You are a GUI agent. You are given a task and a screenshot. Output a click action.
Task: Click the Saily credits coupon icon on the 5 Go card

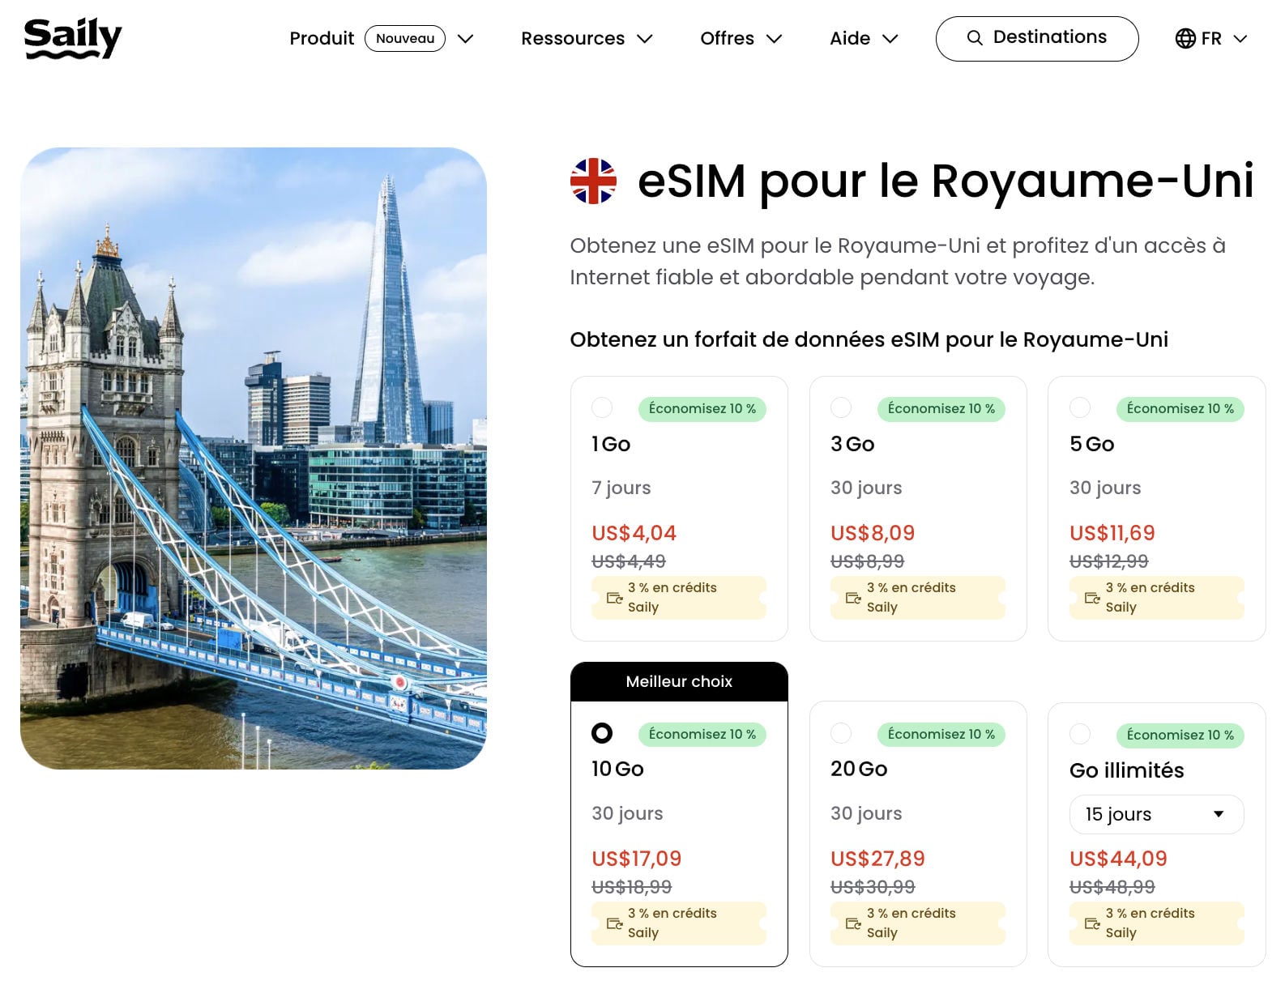click(1091, 597)
